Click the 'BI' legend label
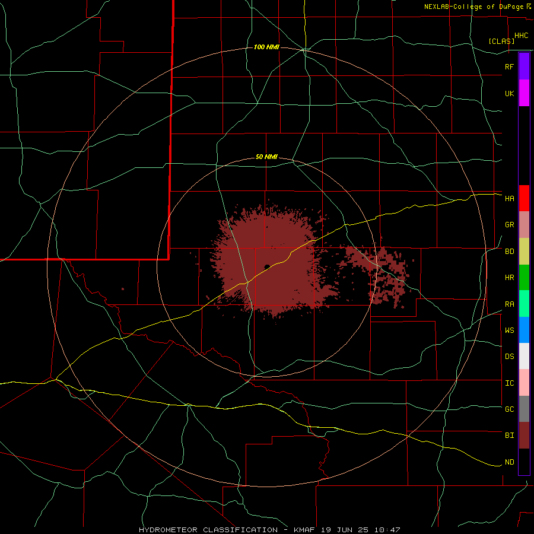This screenshot has height=534, width=534. [x=509, y=436]
